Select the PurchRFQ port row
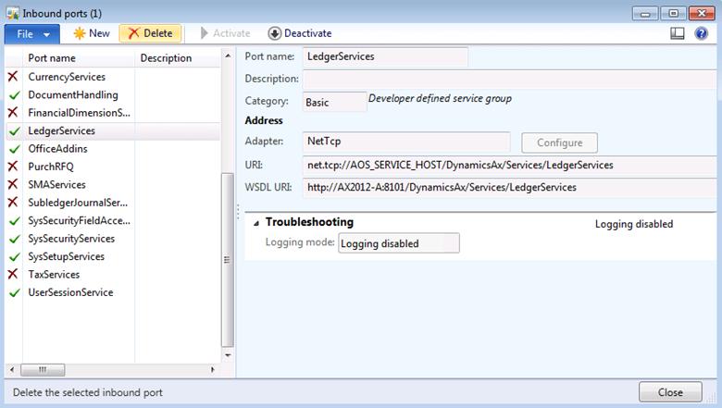 click(113, 167)
